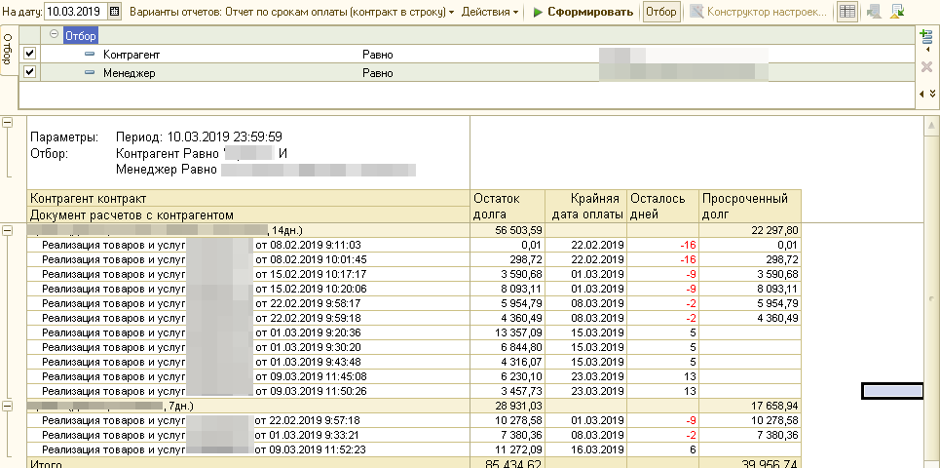Click the save settings icon with green arrow

pyautogui.click(x=897, y=13)
